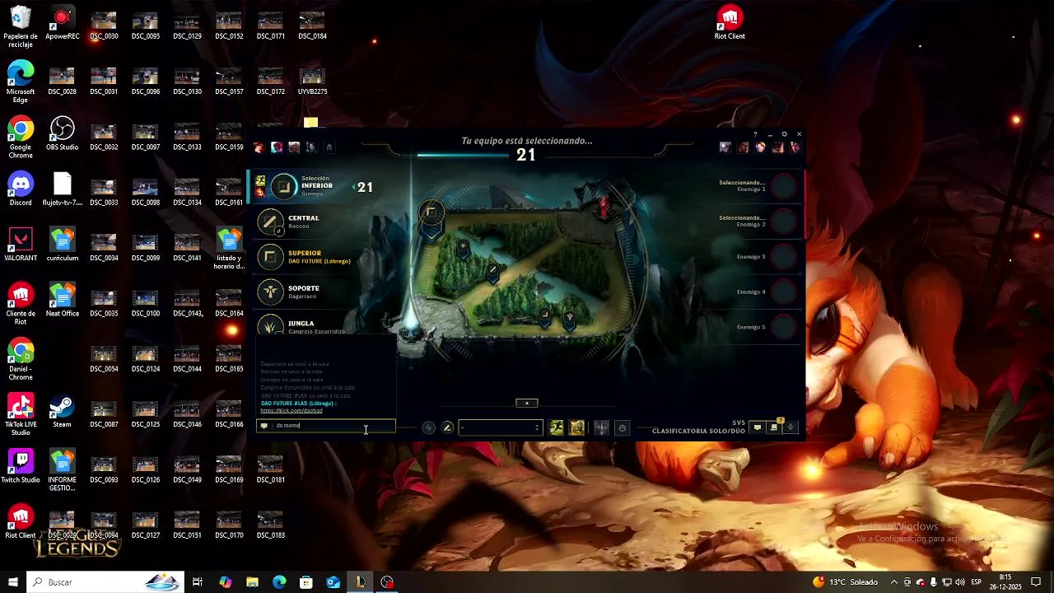This screenshot has width=1054, height=593.
Task: Open the ESP language indicator
Action: [x=976, y=582]
